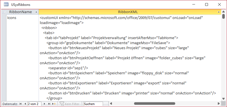Go to last record navigation button
This screenshot has height=107, width=227.
(x=49, y=104)
